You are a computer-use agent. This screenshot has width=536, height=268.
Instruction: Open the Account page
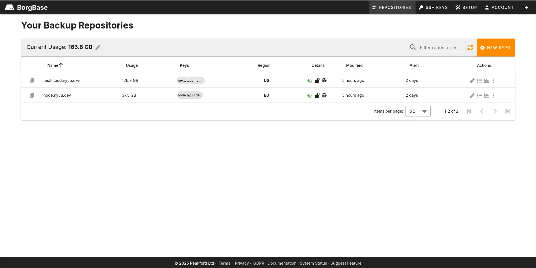coord(499,8)
